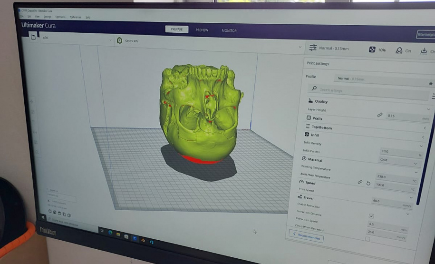Expand the material configuration dropdown arrow
Screen dimensions: 435x264
click(x=300, y=47)
